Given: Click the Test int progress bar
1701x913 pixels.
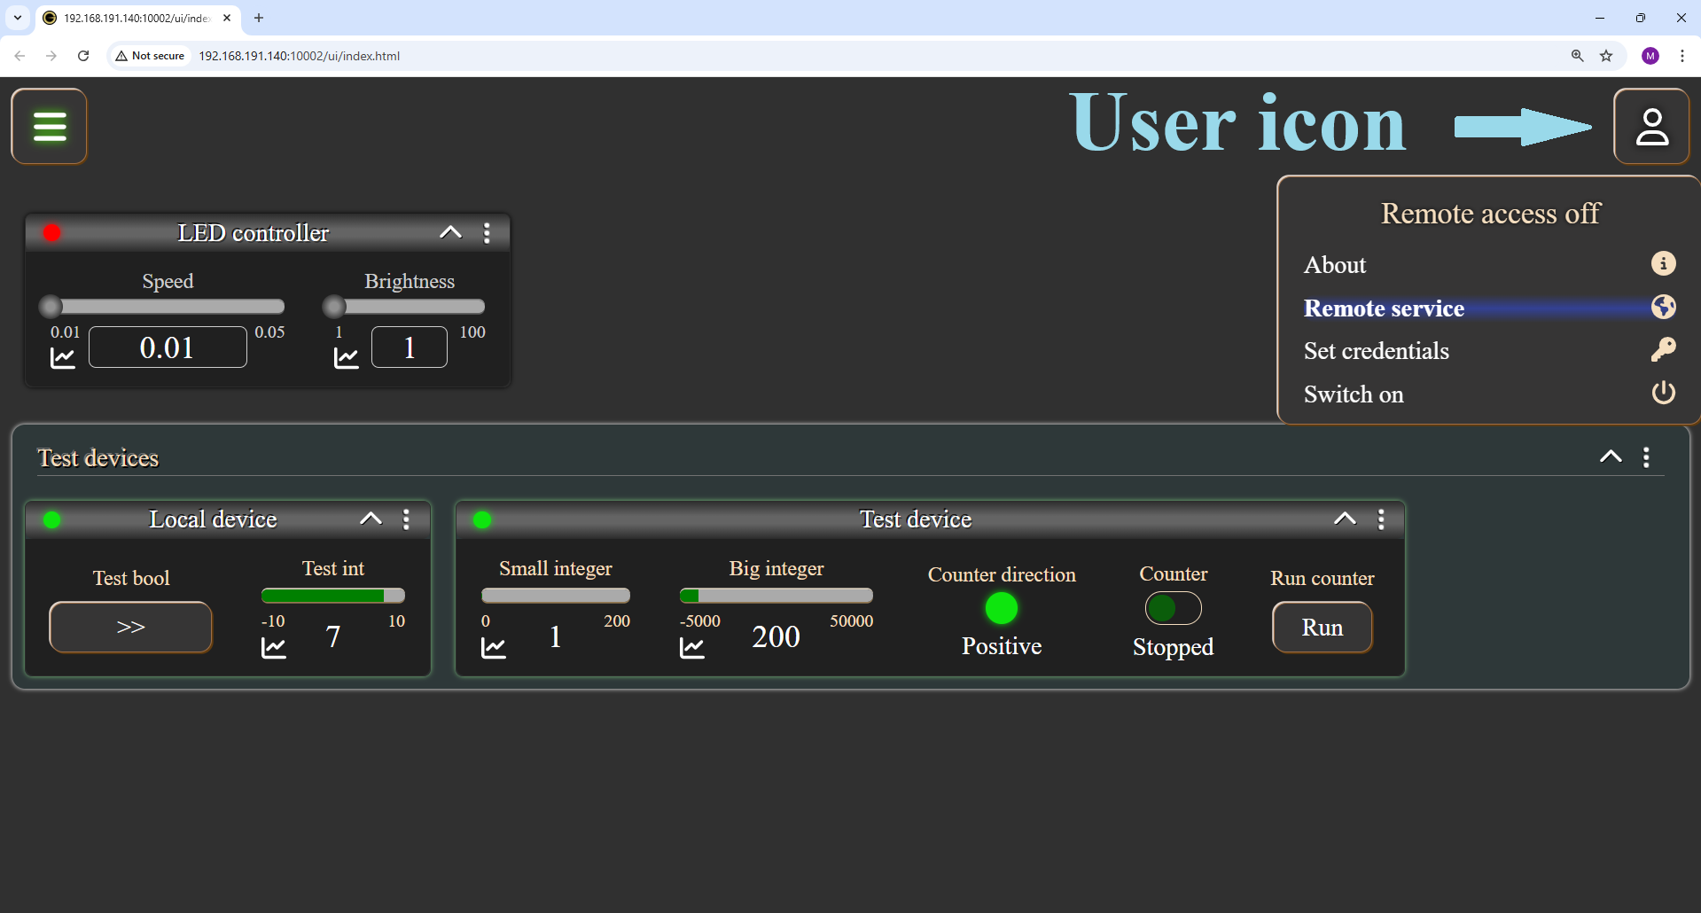Looking at the screenshot, I should [x=333, y=596].
